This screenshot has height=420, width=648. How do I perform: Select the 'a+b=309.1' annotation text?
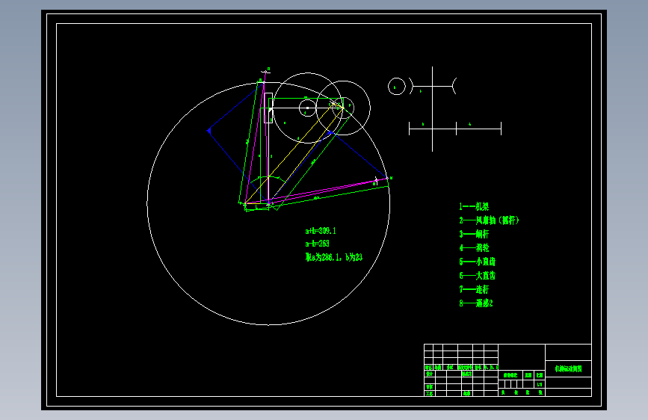tap(321, 231)
